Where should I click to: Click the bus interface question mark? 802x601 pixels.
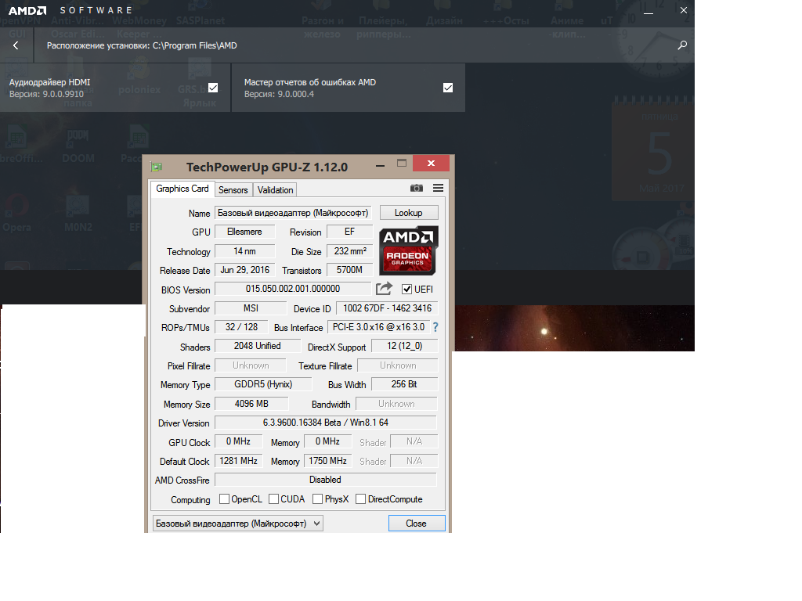click(435, 327)
